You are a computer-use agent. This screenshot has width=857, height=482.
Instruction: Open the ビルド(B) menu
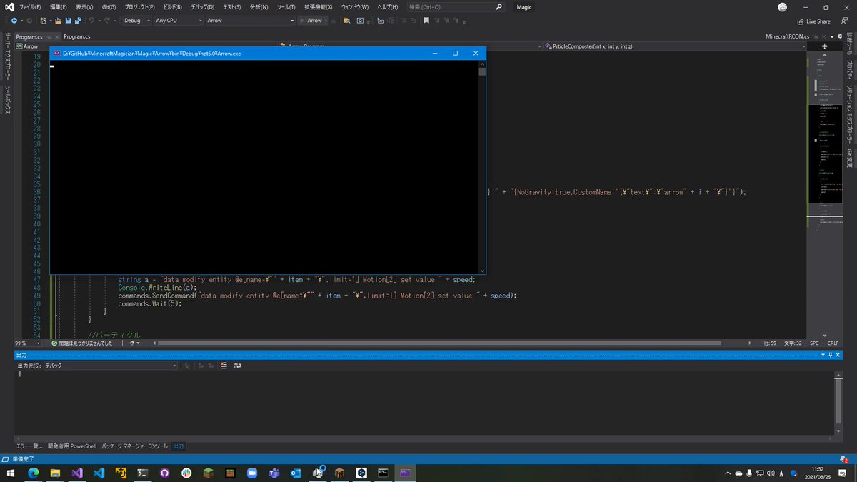pyautogui.click(x=171, y=6)
